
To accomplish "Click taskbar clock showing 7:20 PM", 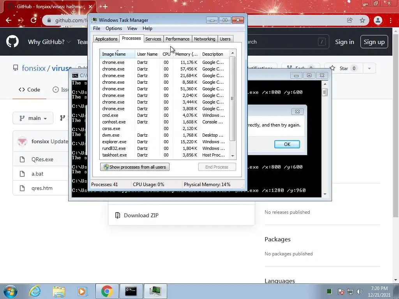I will (379, 292).
